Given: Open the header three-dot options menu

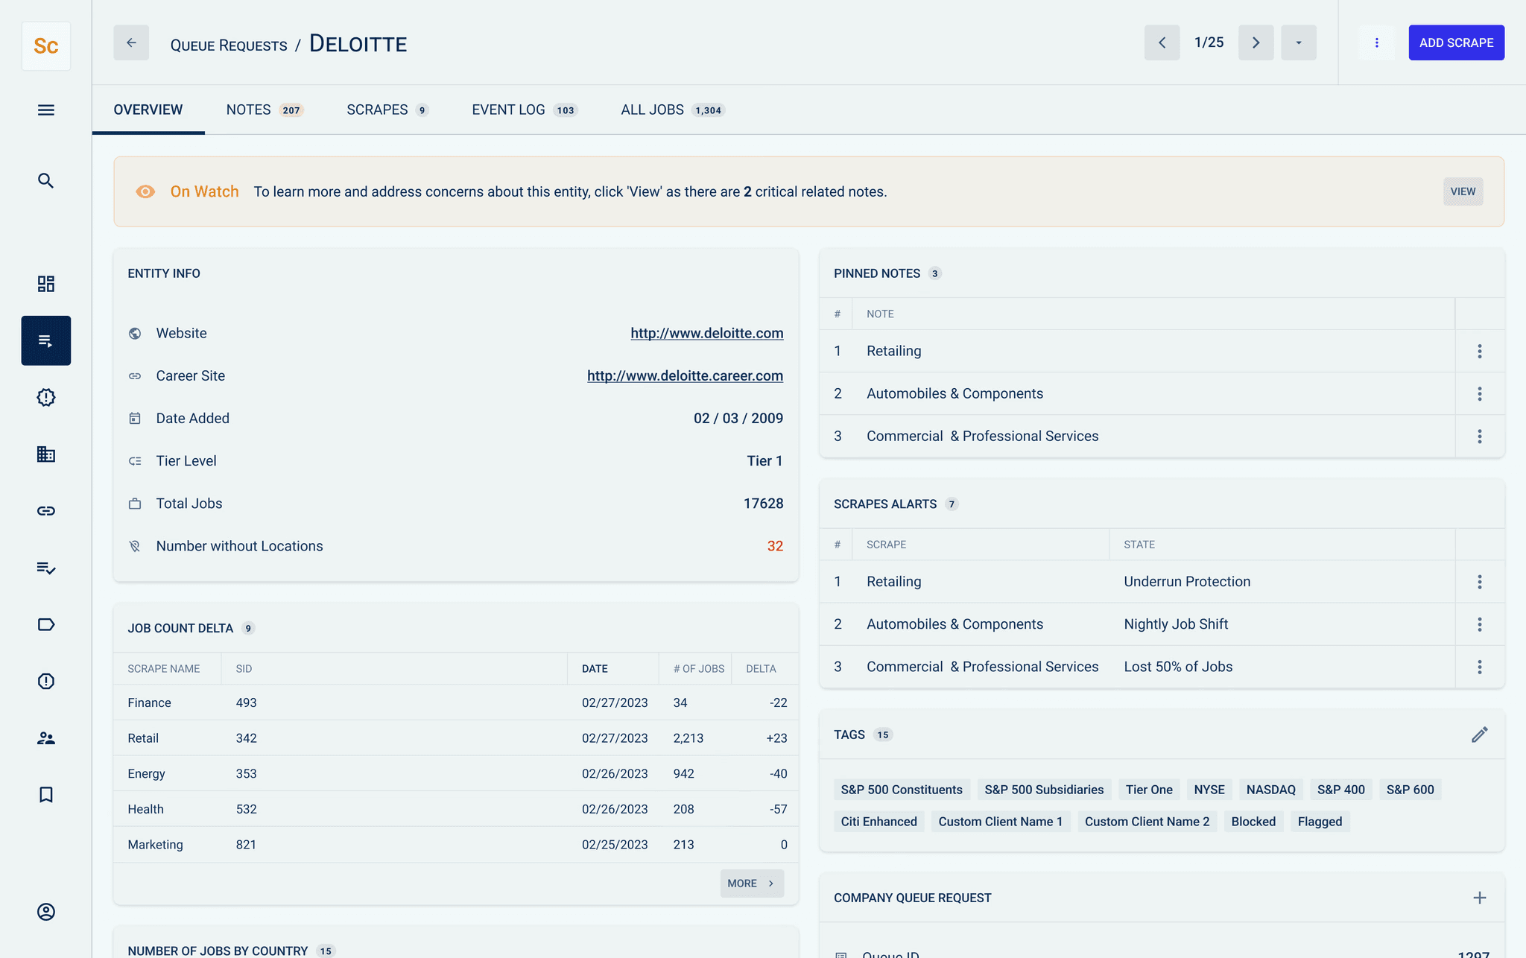Looking at the screenshot, I should point(1377,42).
